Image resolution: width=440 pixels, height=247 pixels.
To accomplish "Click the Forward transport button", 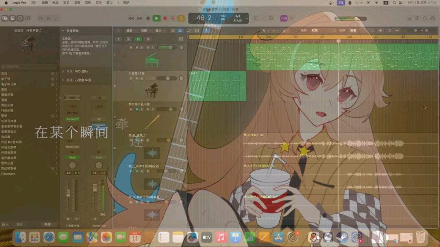I will (x=139, y=18).
